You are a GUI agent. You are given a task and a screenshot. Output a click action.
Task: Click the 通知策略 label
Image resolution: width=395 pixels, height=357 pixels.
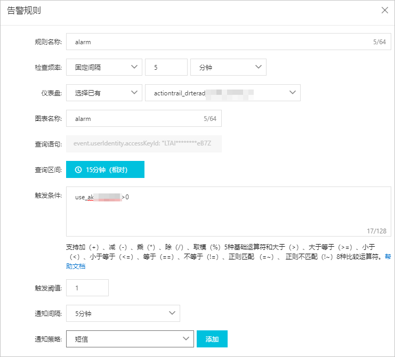click(48, 339)
